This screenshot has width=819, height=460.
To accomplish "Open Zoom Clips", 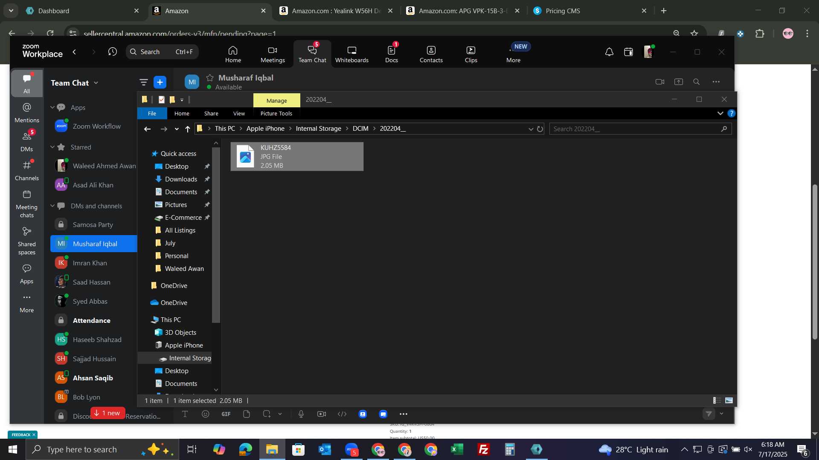I will coord(471,54).
